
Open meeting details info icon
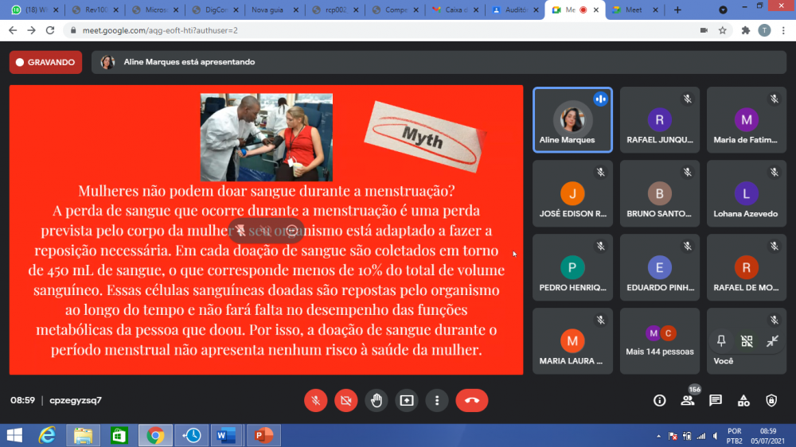click(659, 400)
